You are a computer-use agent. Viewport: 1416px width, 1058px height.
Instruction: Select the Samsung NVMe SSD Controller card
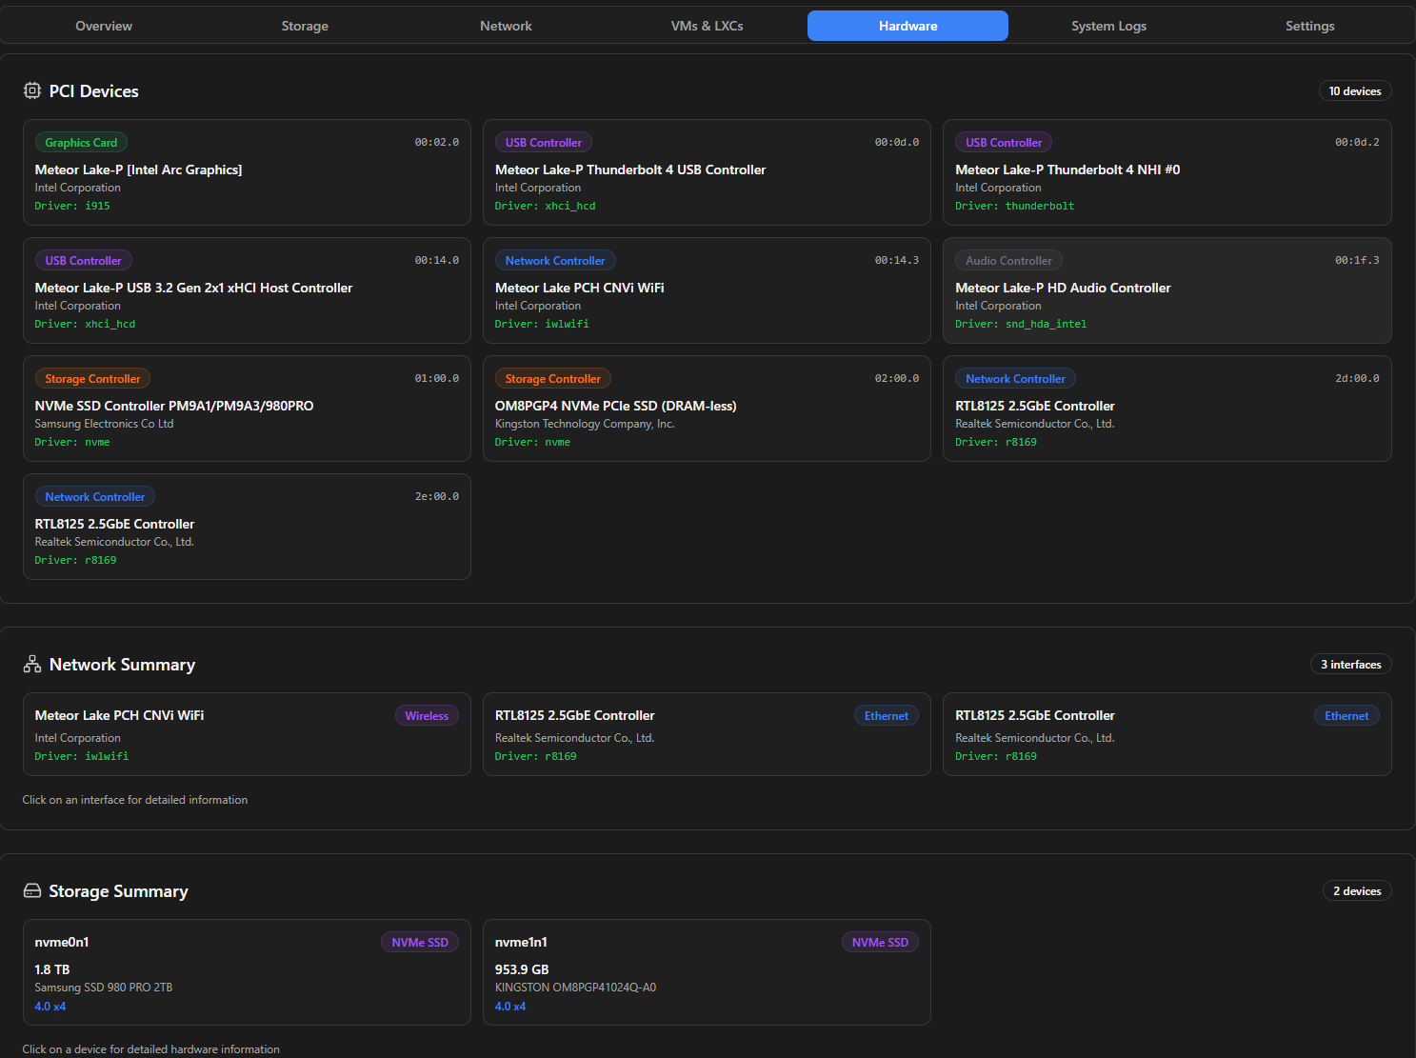[x=247, y=409]
